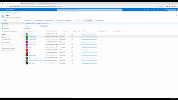Open the CloudSyncUser1 user link
Viewport: 178px width, 100px height.
[33, 37]
